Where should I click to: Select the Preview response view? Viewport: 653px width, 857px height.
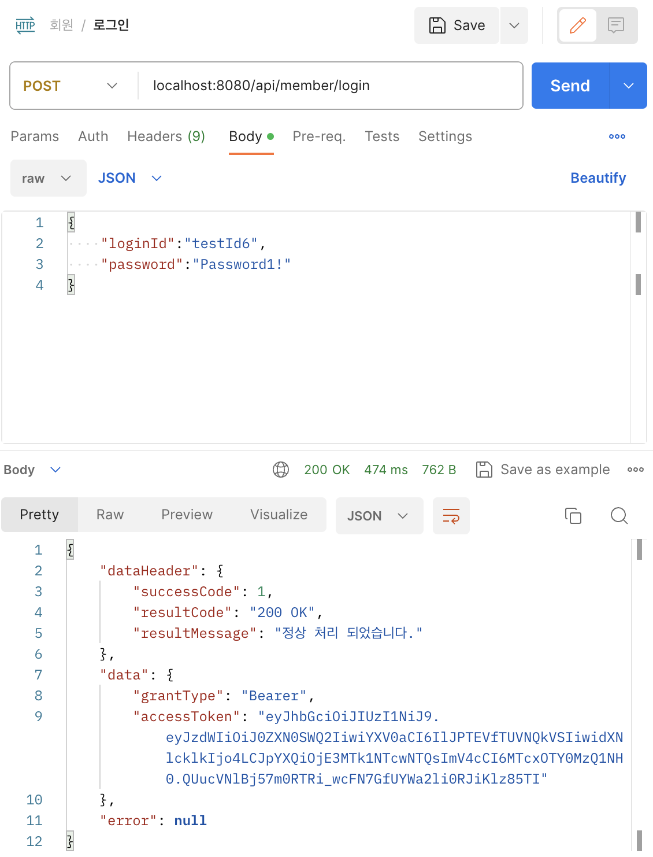pyautogui.click(x=187, y=515)
